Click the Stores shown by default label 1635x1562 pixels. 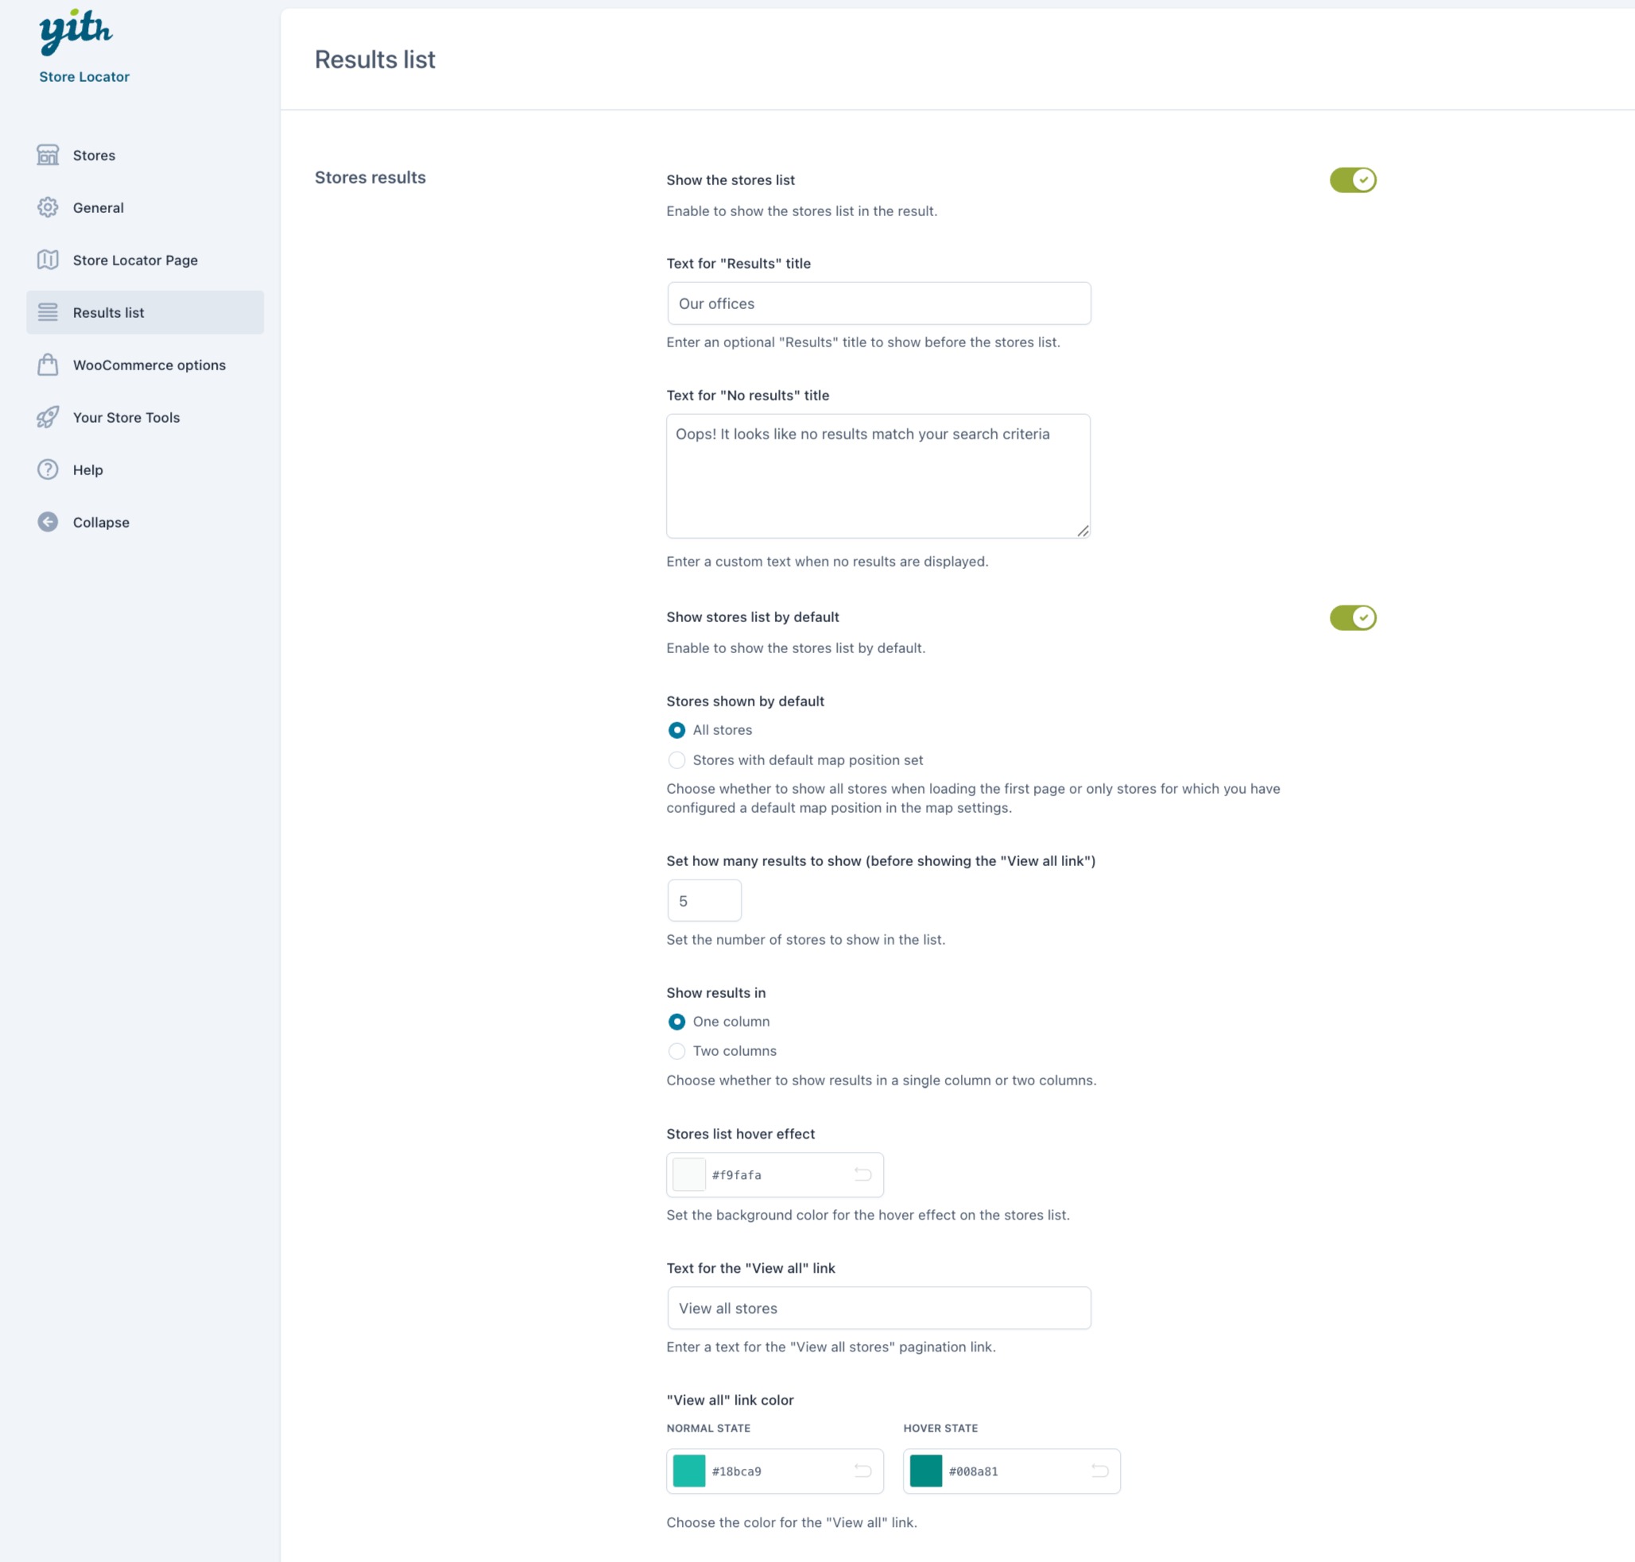point(745,701)
